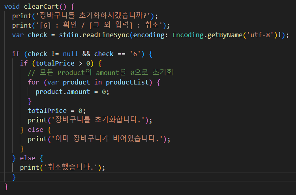Click the 'utf-8' string literal
Viewport: 296px width, 195px height.
[260, 35]
